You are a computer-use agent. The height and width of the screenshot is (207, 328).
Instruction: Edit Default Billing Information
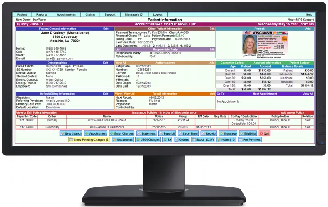click(x=106, y=94)
